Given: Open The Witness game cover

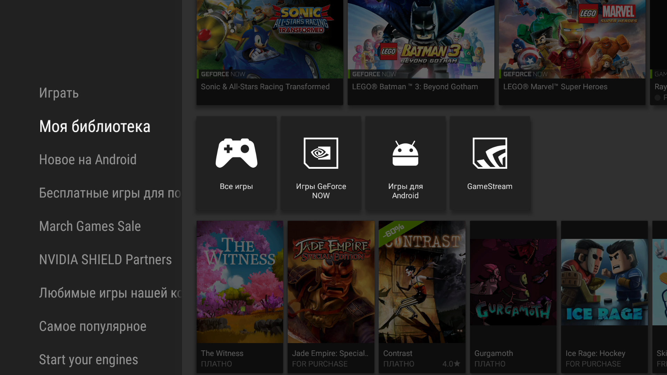Looking at the screenshot, I should 240,282.
